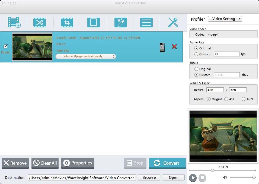The width and height of the screenshot is (259, 184).
Task: Select Original frame rate option
Action: (196, 48)
